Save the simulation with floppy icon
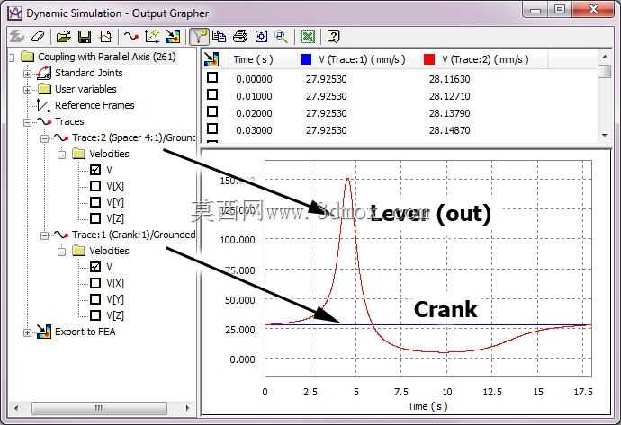621x425 pixels. tap(85, 37)
